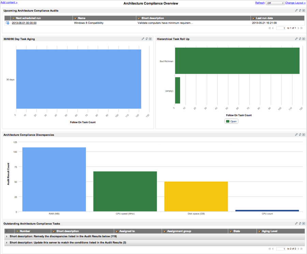Click the green CPU speed (MHz) bar

tap(125, 191)
